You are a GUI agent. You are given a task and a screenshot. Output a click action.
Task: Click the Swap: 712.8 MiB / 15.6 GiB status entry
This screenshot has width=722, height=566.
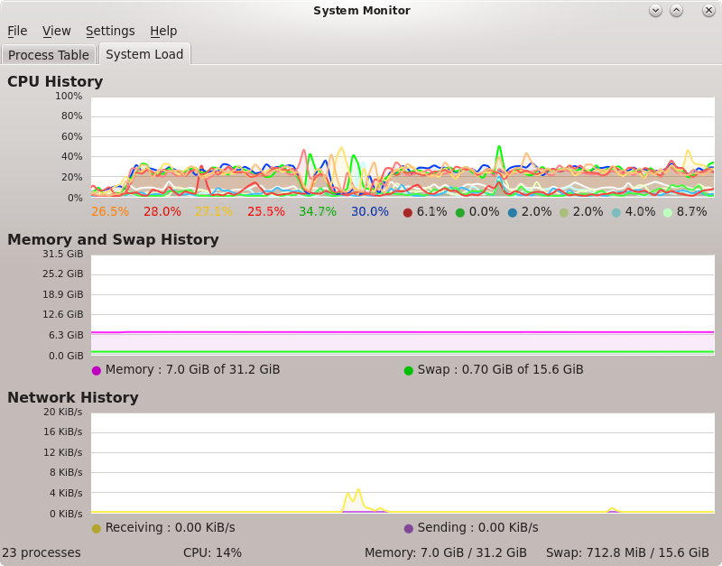coord(627,552)
